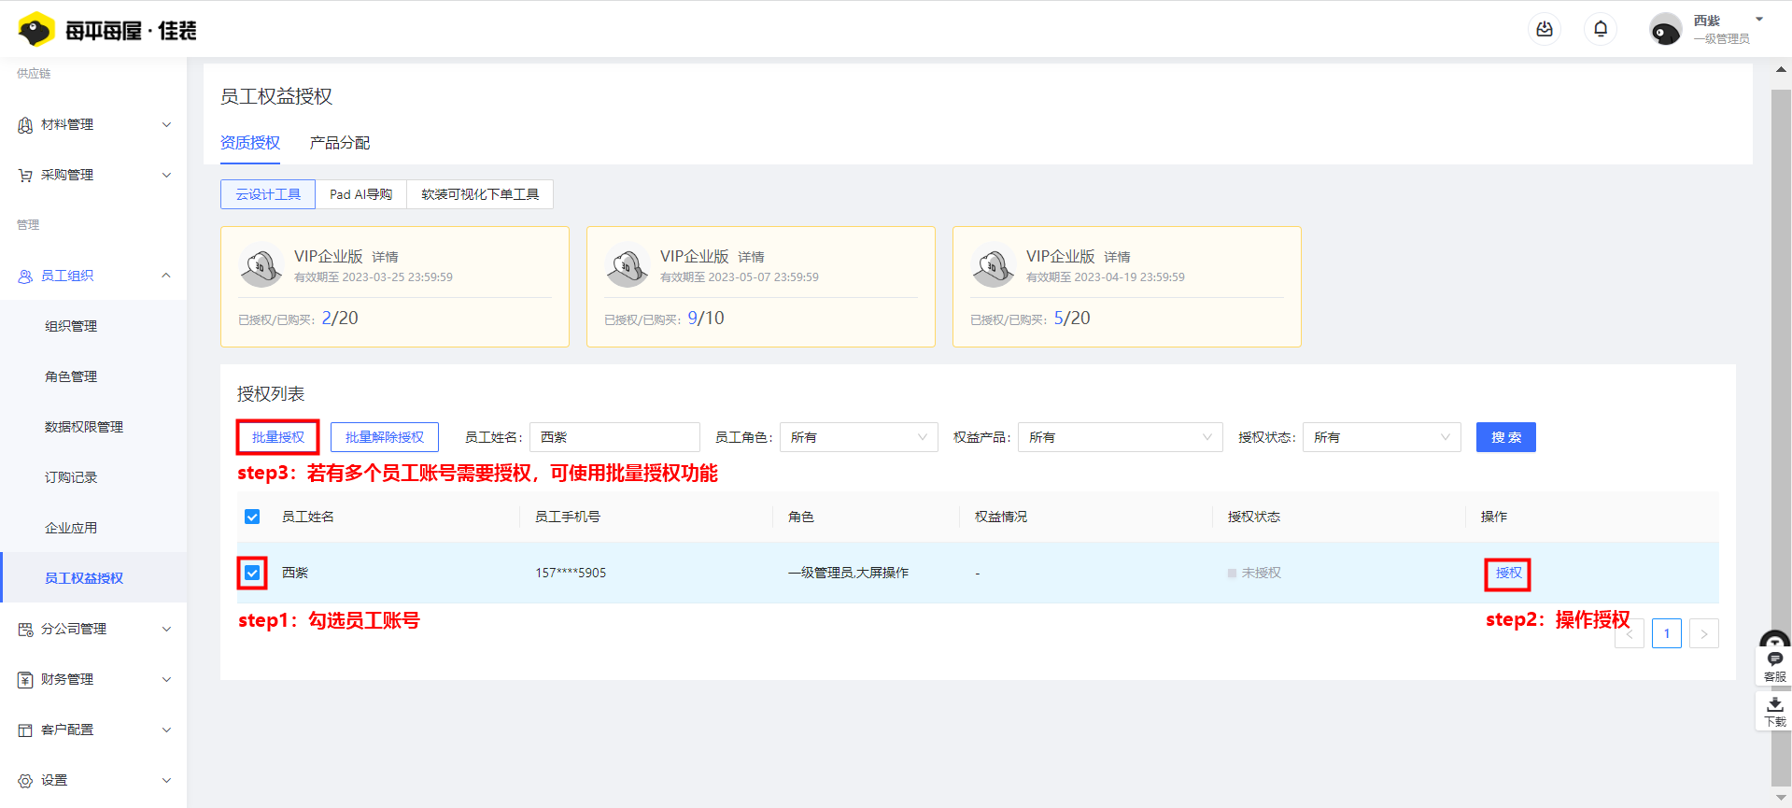Open 详情 of VIP card with 5/20
The width and height of the screenshot is (1792, 808).
[x=1117, y=257]
